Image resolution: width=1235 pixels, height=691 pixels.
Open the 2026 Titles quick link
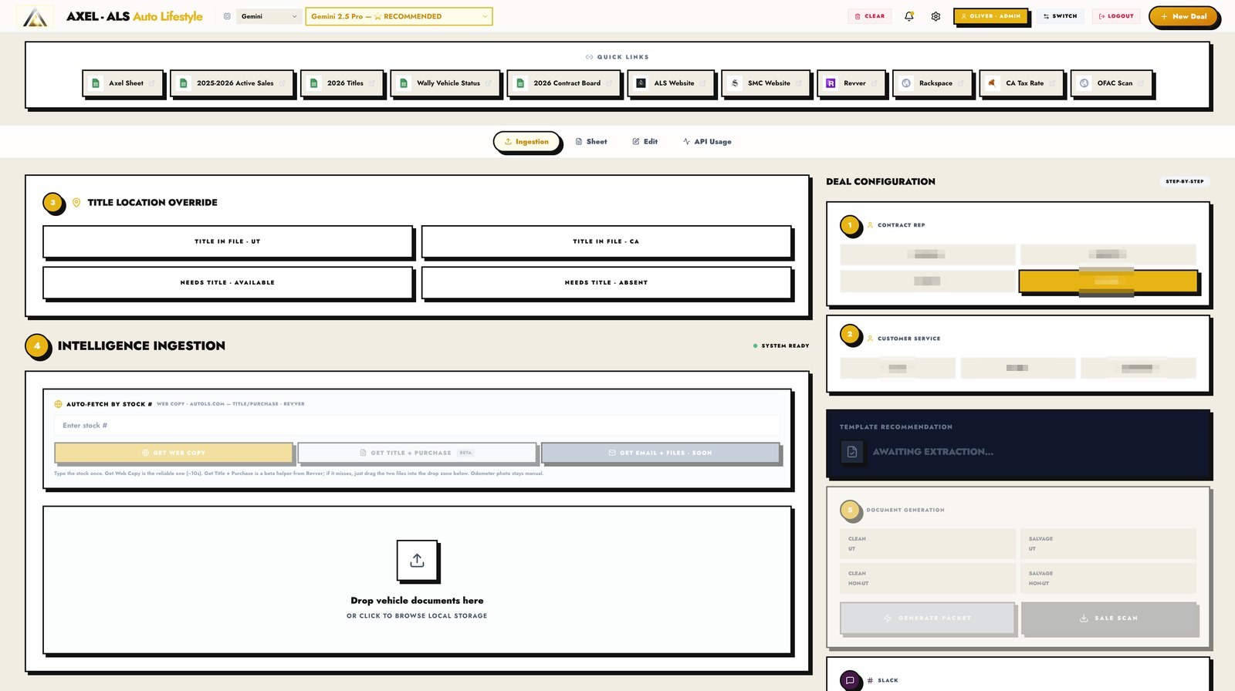pyautogui.click(x=340, y=83)
